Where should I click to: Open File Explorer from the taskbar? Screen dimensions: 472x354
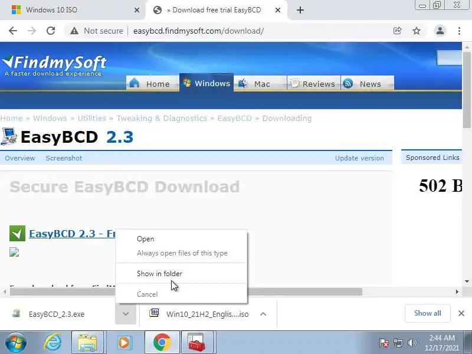pyautogui.click(x=87, y=342)
